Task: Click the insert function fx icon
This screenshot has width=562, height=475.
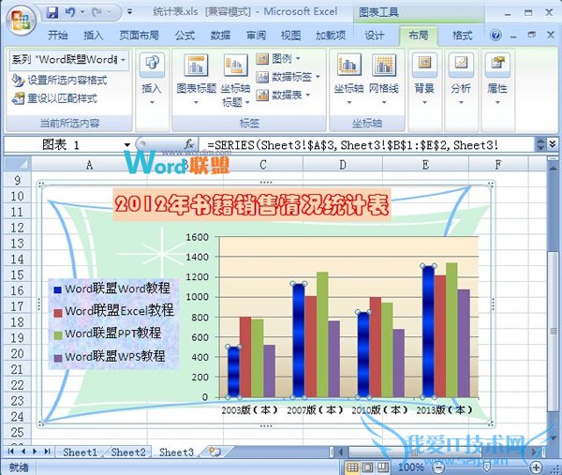Action: click(x=189, y=144)
